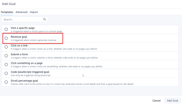This screenshot has height=104, width=182.
Task: Switch to the Templates tab
Action: click(7, 12)
